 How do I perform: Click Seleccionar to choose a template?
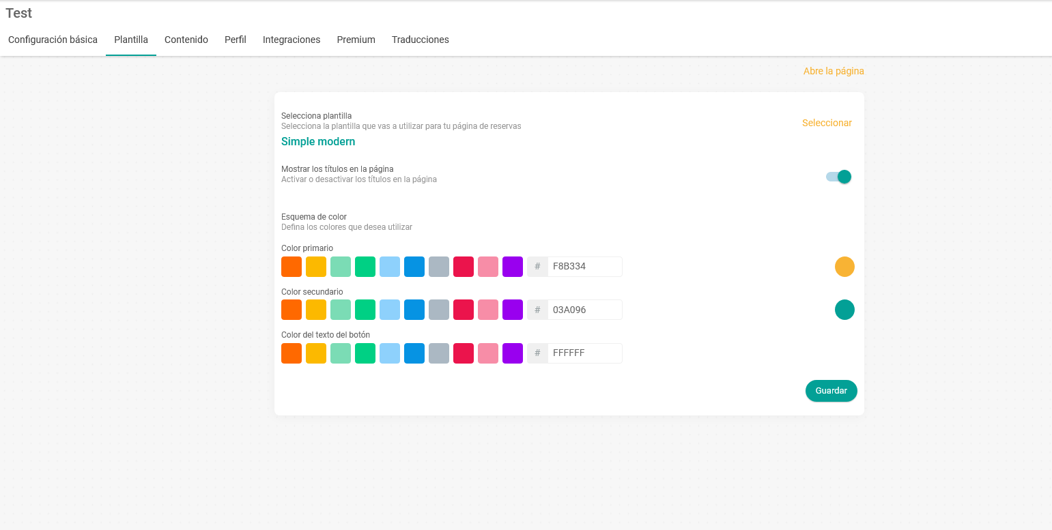[x=827, y=123]
